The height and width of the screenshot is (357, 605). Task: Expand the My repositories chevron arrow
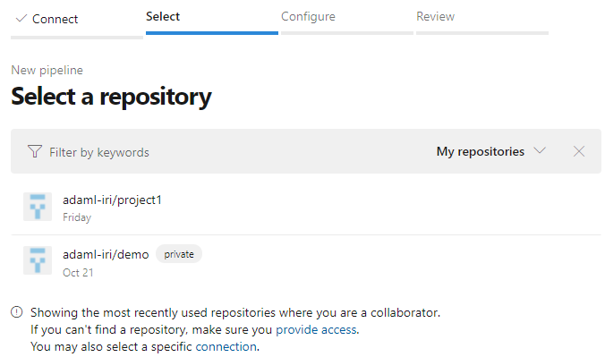(x=540, y=150)
